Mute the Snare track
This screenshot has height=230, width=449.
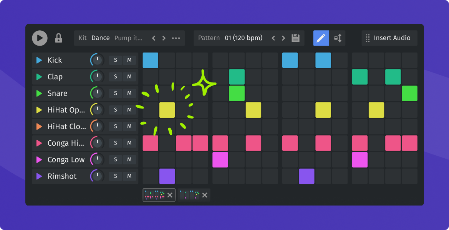click(129, 94)
